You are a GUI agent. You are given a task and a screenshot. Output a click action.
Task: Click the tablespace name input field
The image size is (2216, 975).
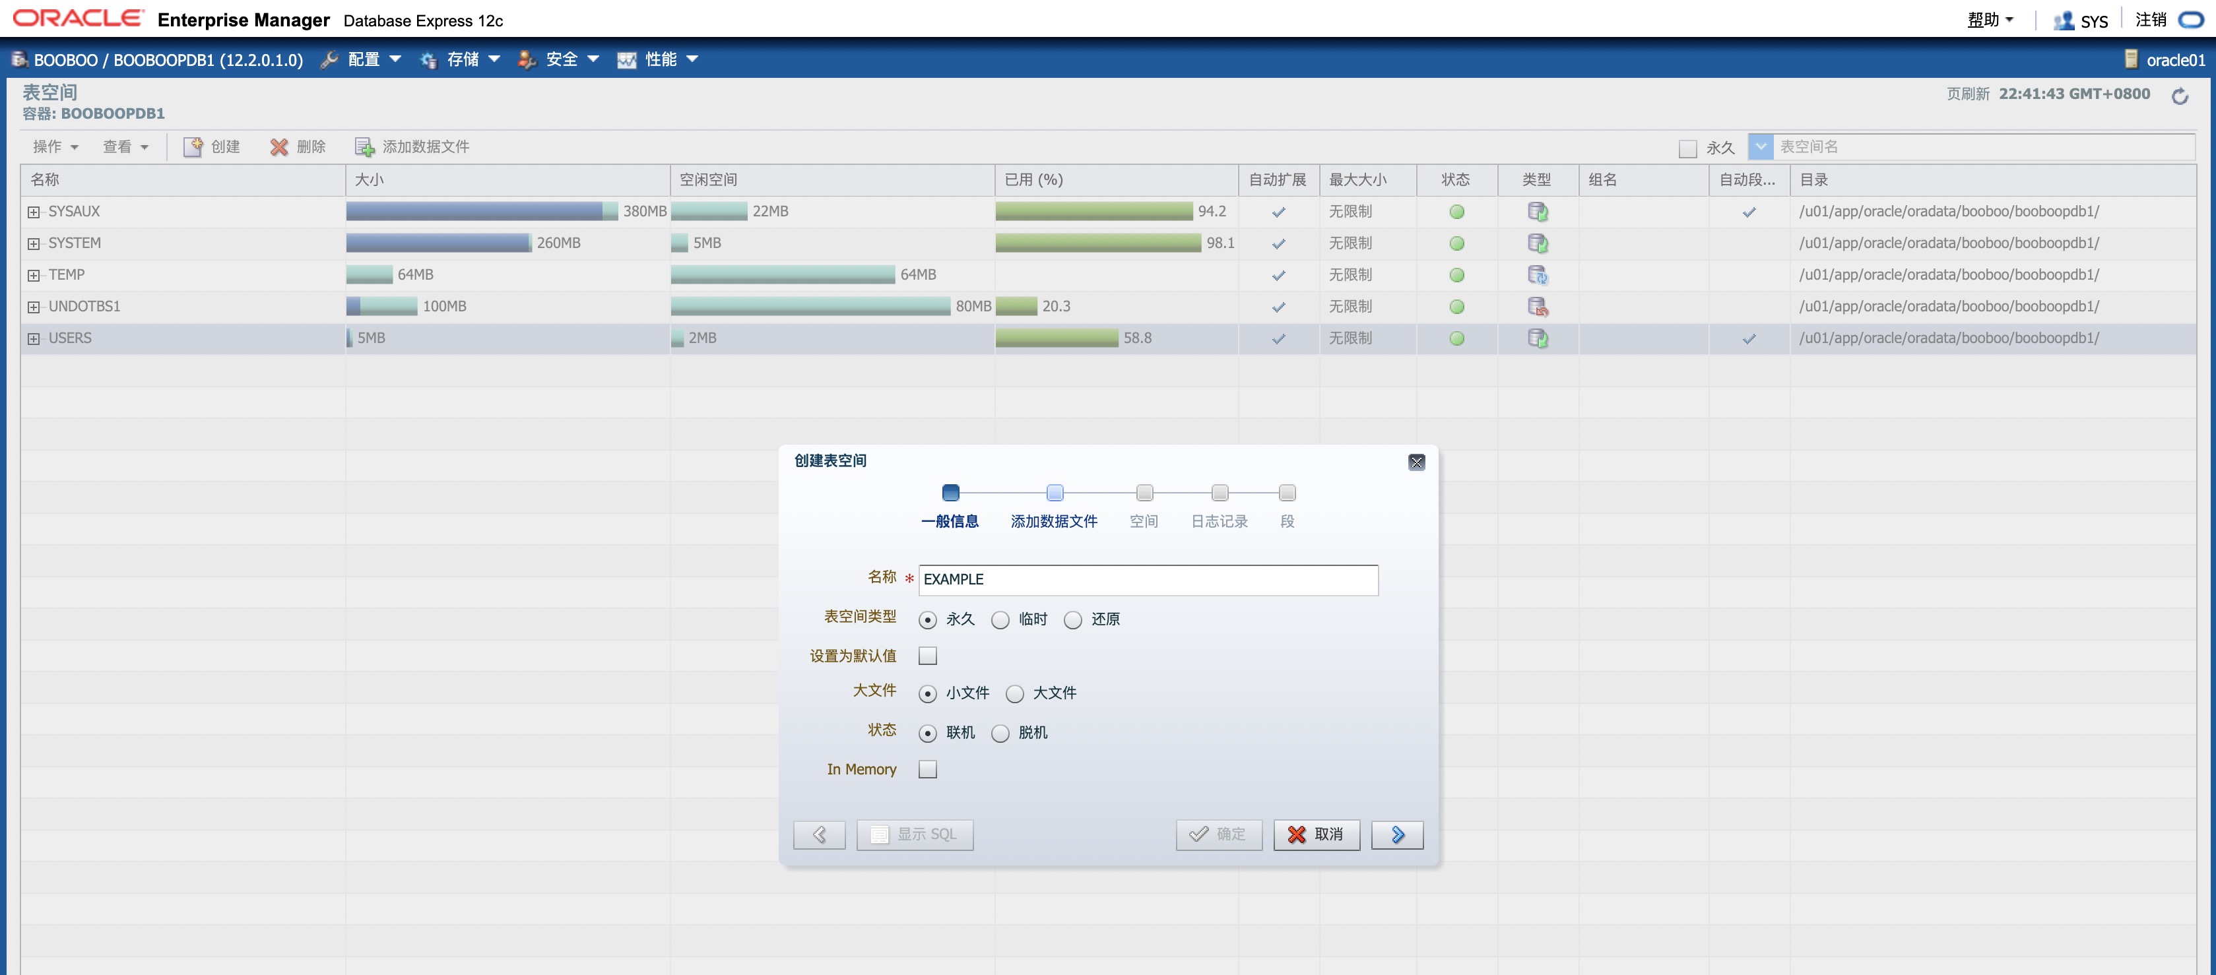(x=1148, y=579)
